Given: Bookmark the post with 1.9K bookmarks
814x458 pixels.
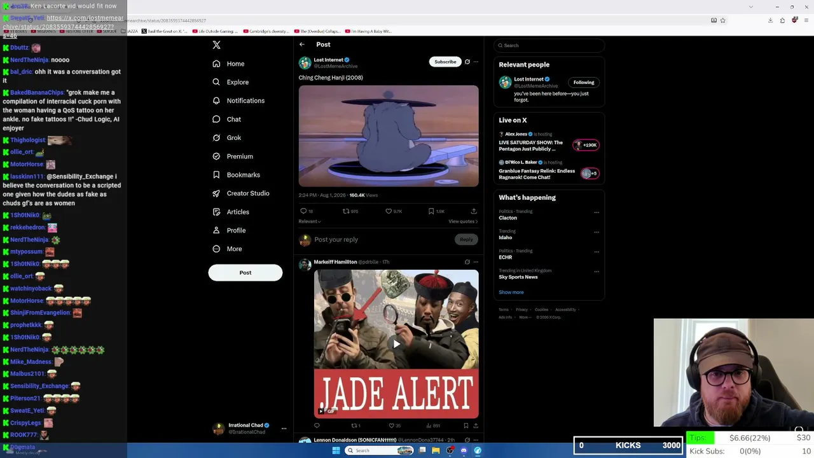Looking at the screenshot, I should click(431, 211).
